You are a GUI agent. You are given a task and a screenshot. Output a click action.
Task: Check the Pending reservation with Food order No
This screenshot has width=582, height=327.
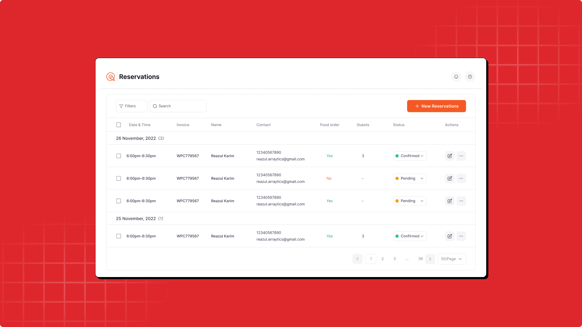click(119, 178)
